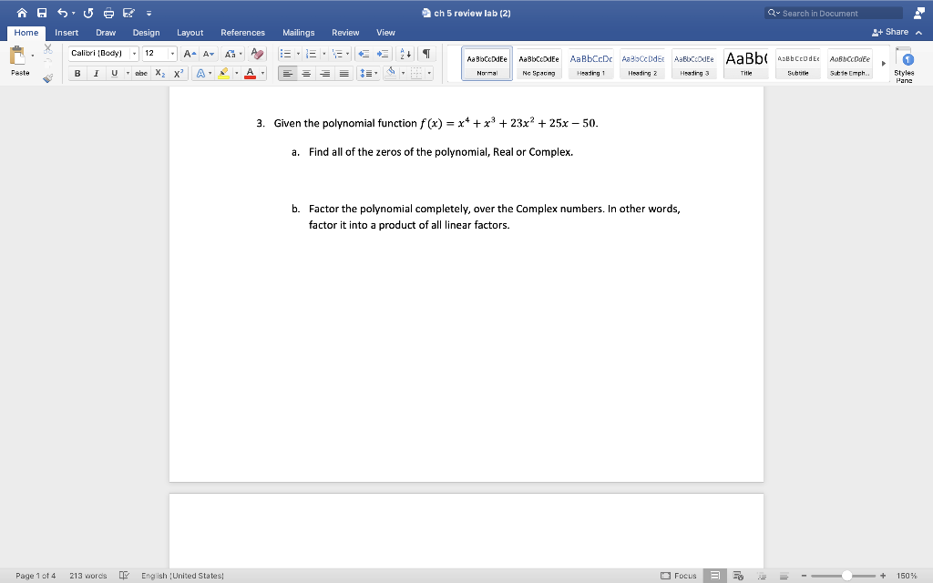Show paragraph marks
This screenshot has width=933, height=583.
click(x=425, y=54)
